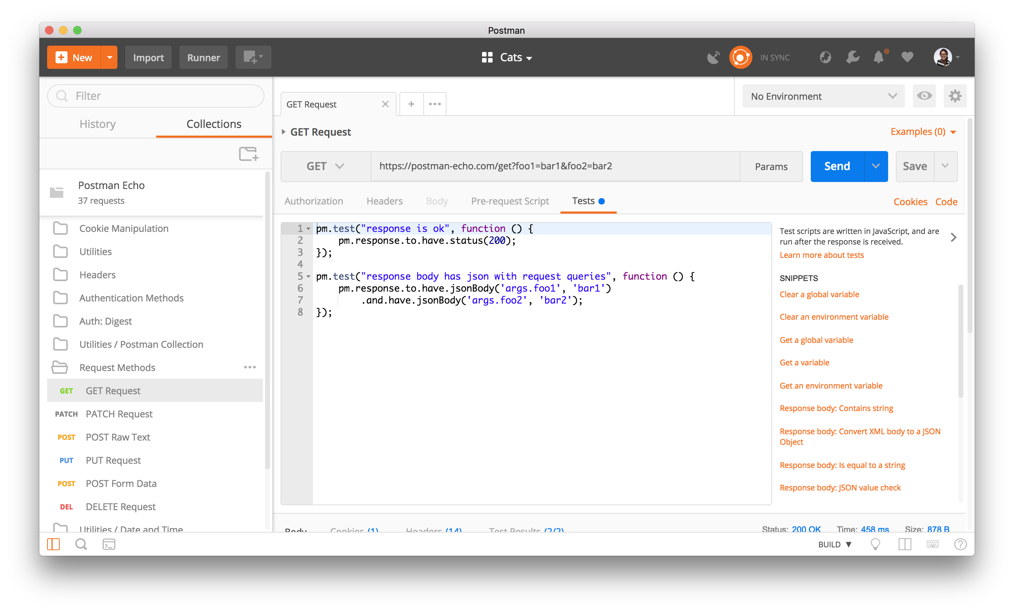
Task: Open the No Environment dropdown
Action: 823,96
